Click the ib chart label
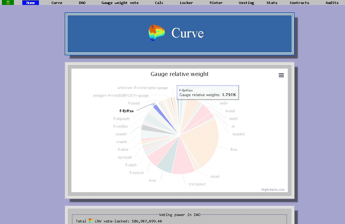 point(233,126)
